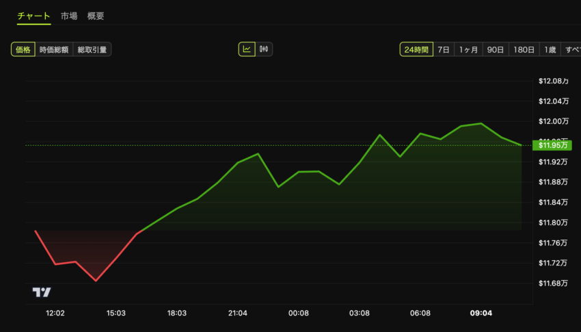This screenshot has height=332, width=581.
Task: Switch to the candlestick chart icon
Action: click(x=264, y=49)
